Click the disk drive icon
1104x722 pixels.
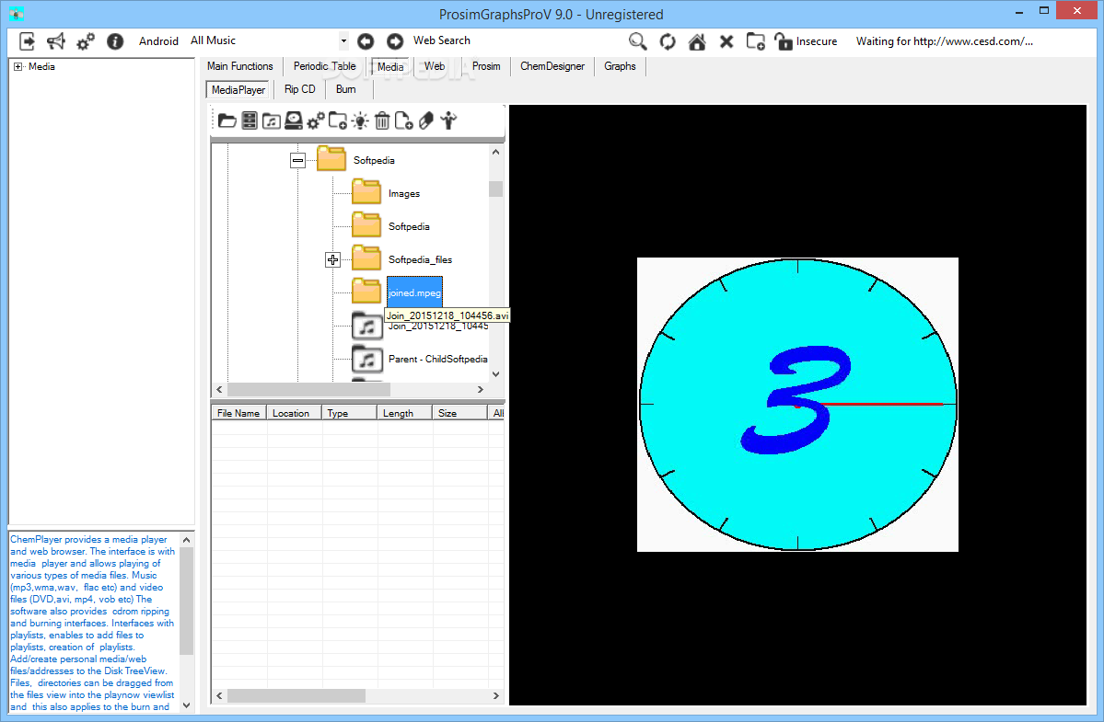(x=294, y=120)
